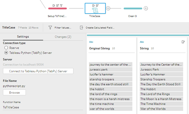189x114 pixels.
Task: Select 'journey to the center of the ...' value
Action: (x=111, y=65)
